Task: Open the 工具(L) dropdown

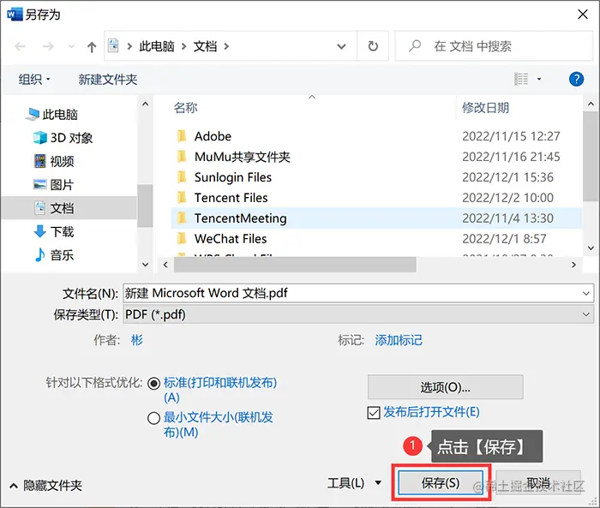Action: pyautogui.click(x=354, y=483)
